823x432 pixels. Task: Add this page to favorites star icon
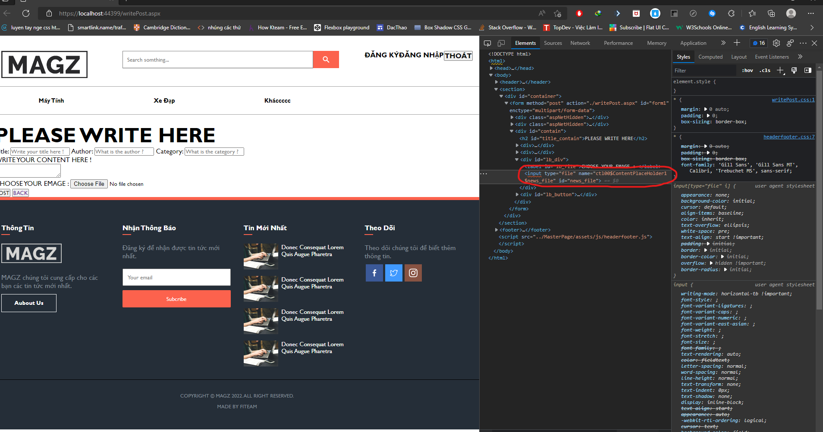coord(558,13)
